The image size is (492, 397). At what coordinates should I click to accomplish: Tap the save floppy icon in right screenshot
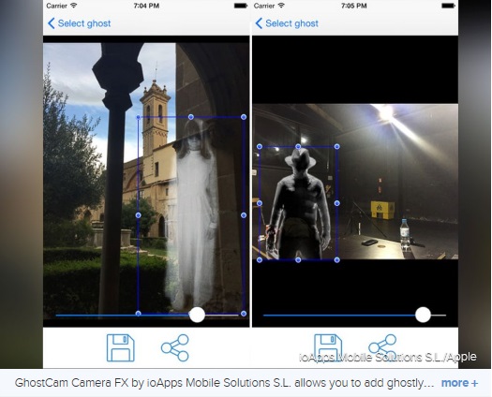[328, 346]
